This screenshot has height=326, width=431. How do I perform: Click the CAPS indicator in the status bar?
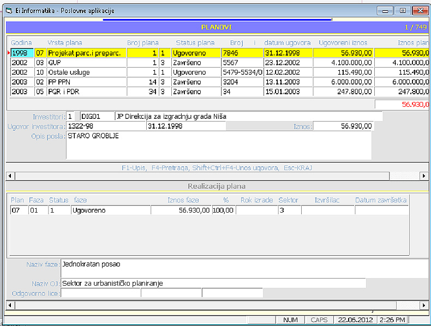(x=319, y=320)
